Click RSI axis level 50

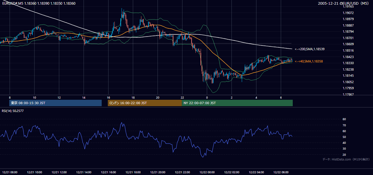(x=344, y=137)
